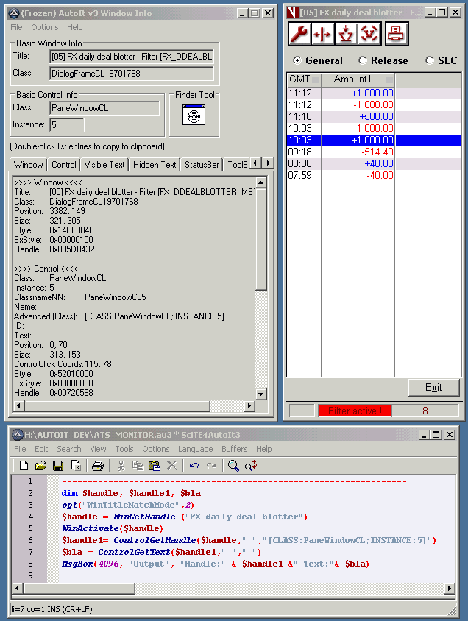Click New document icon in SciTE toolbar
This screenshot has height=621, width=468.
(24, 466)
